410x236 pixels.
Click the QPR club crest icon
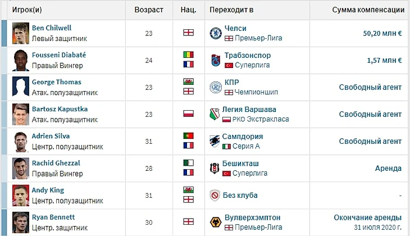point(216,87)
